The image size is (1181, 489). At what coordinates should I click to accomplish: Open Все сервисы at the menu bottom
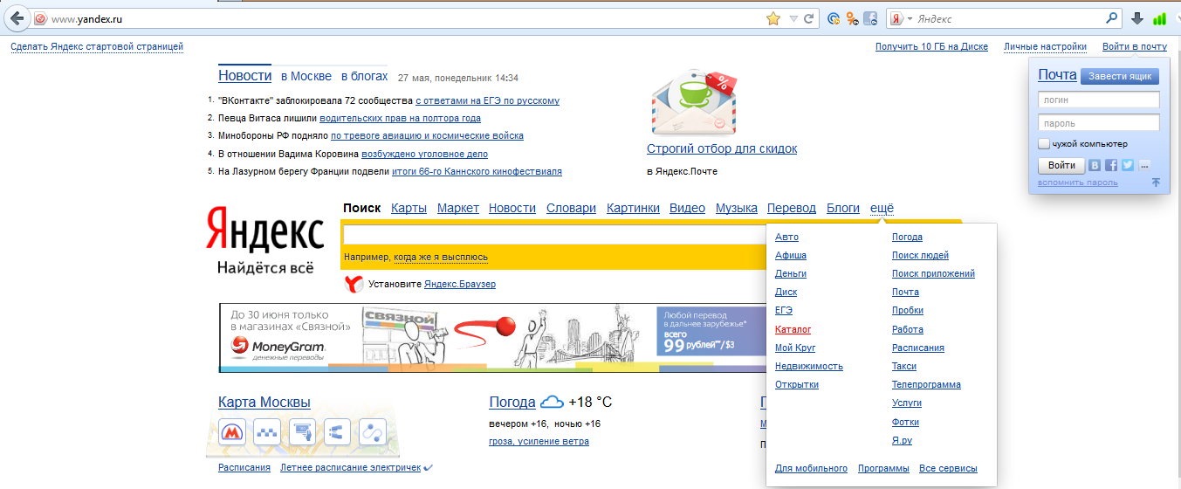948,468
